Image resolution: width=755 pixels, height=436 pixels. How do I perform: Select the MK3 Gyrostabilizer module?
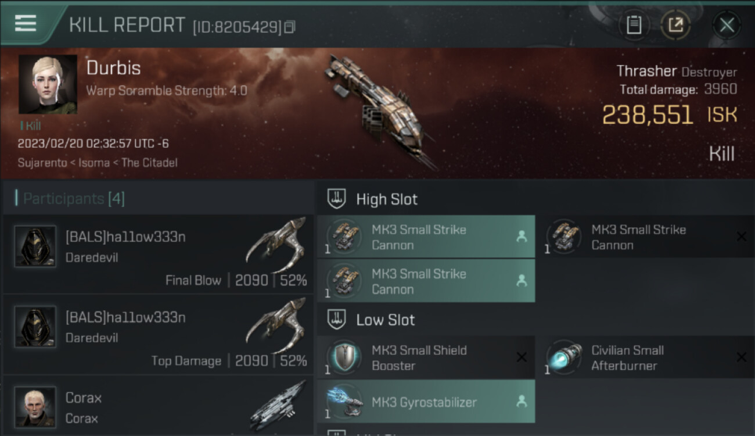(x=426, y=402)
